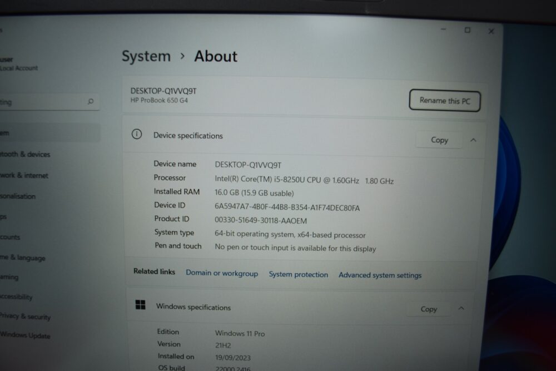
Task: Click the search magnifier icon
Action: click(x=91, y=101)
